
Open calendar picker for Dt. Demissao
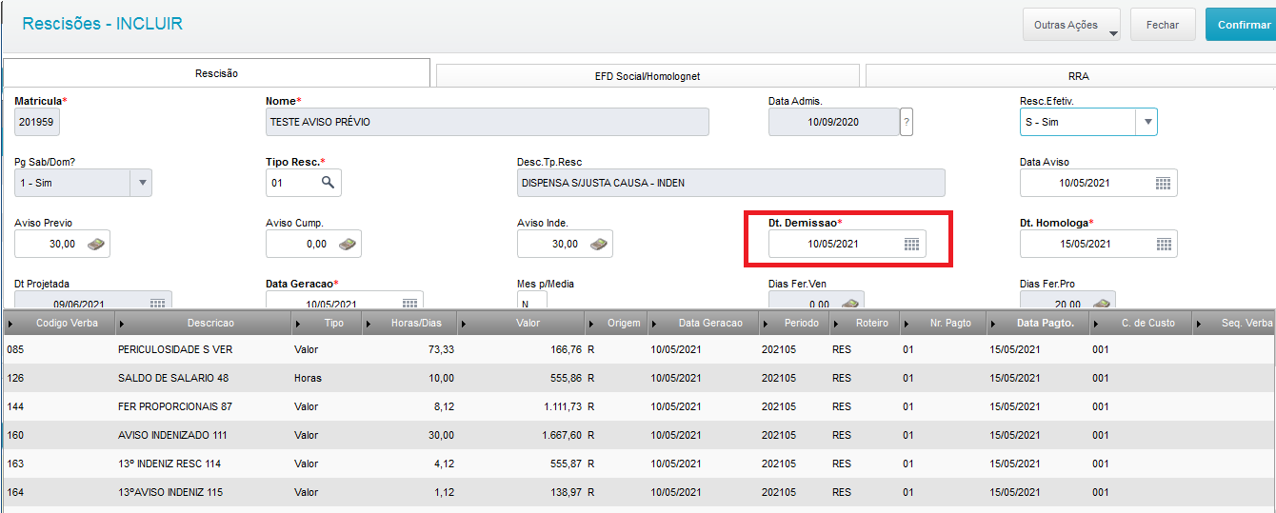pyautogui.click(x=911, y=244)
